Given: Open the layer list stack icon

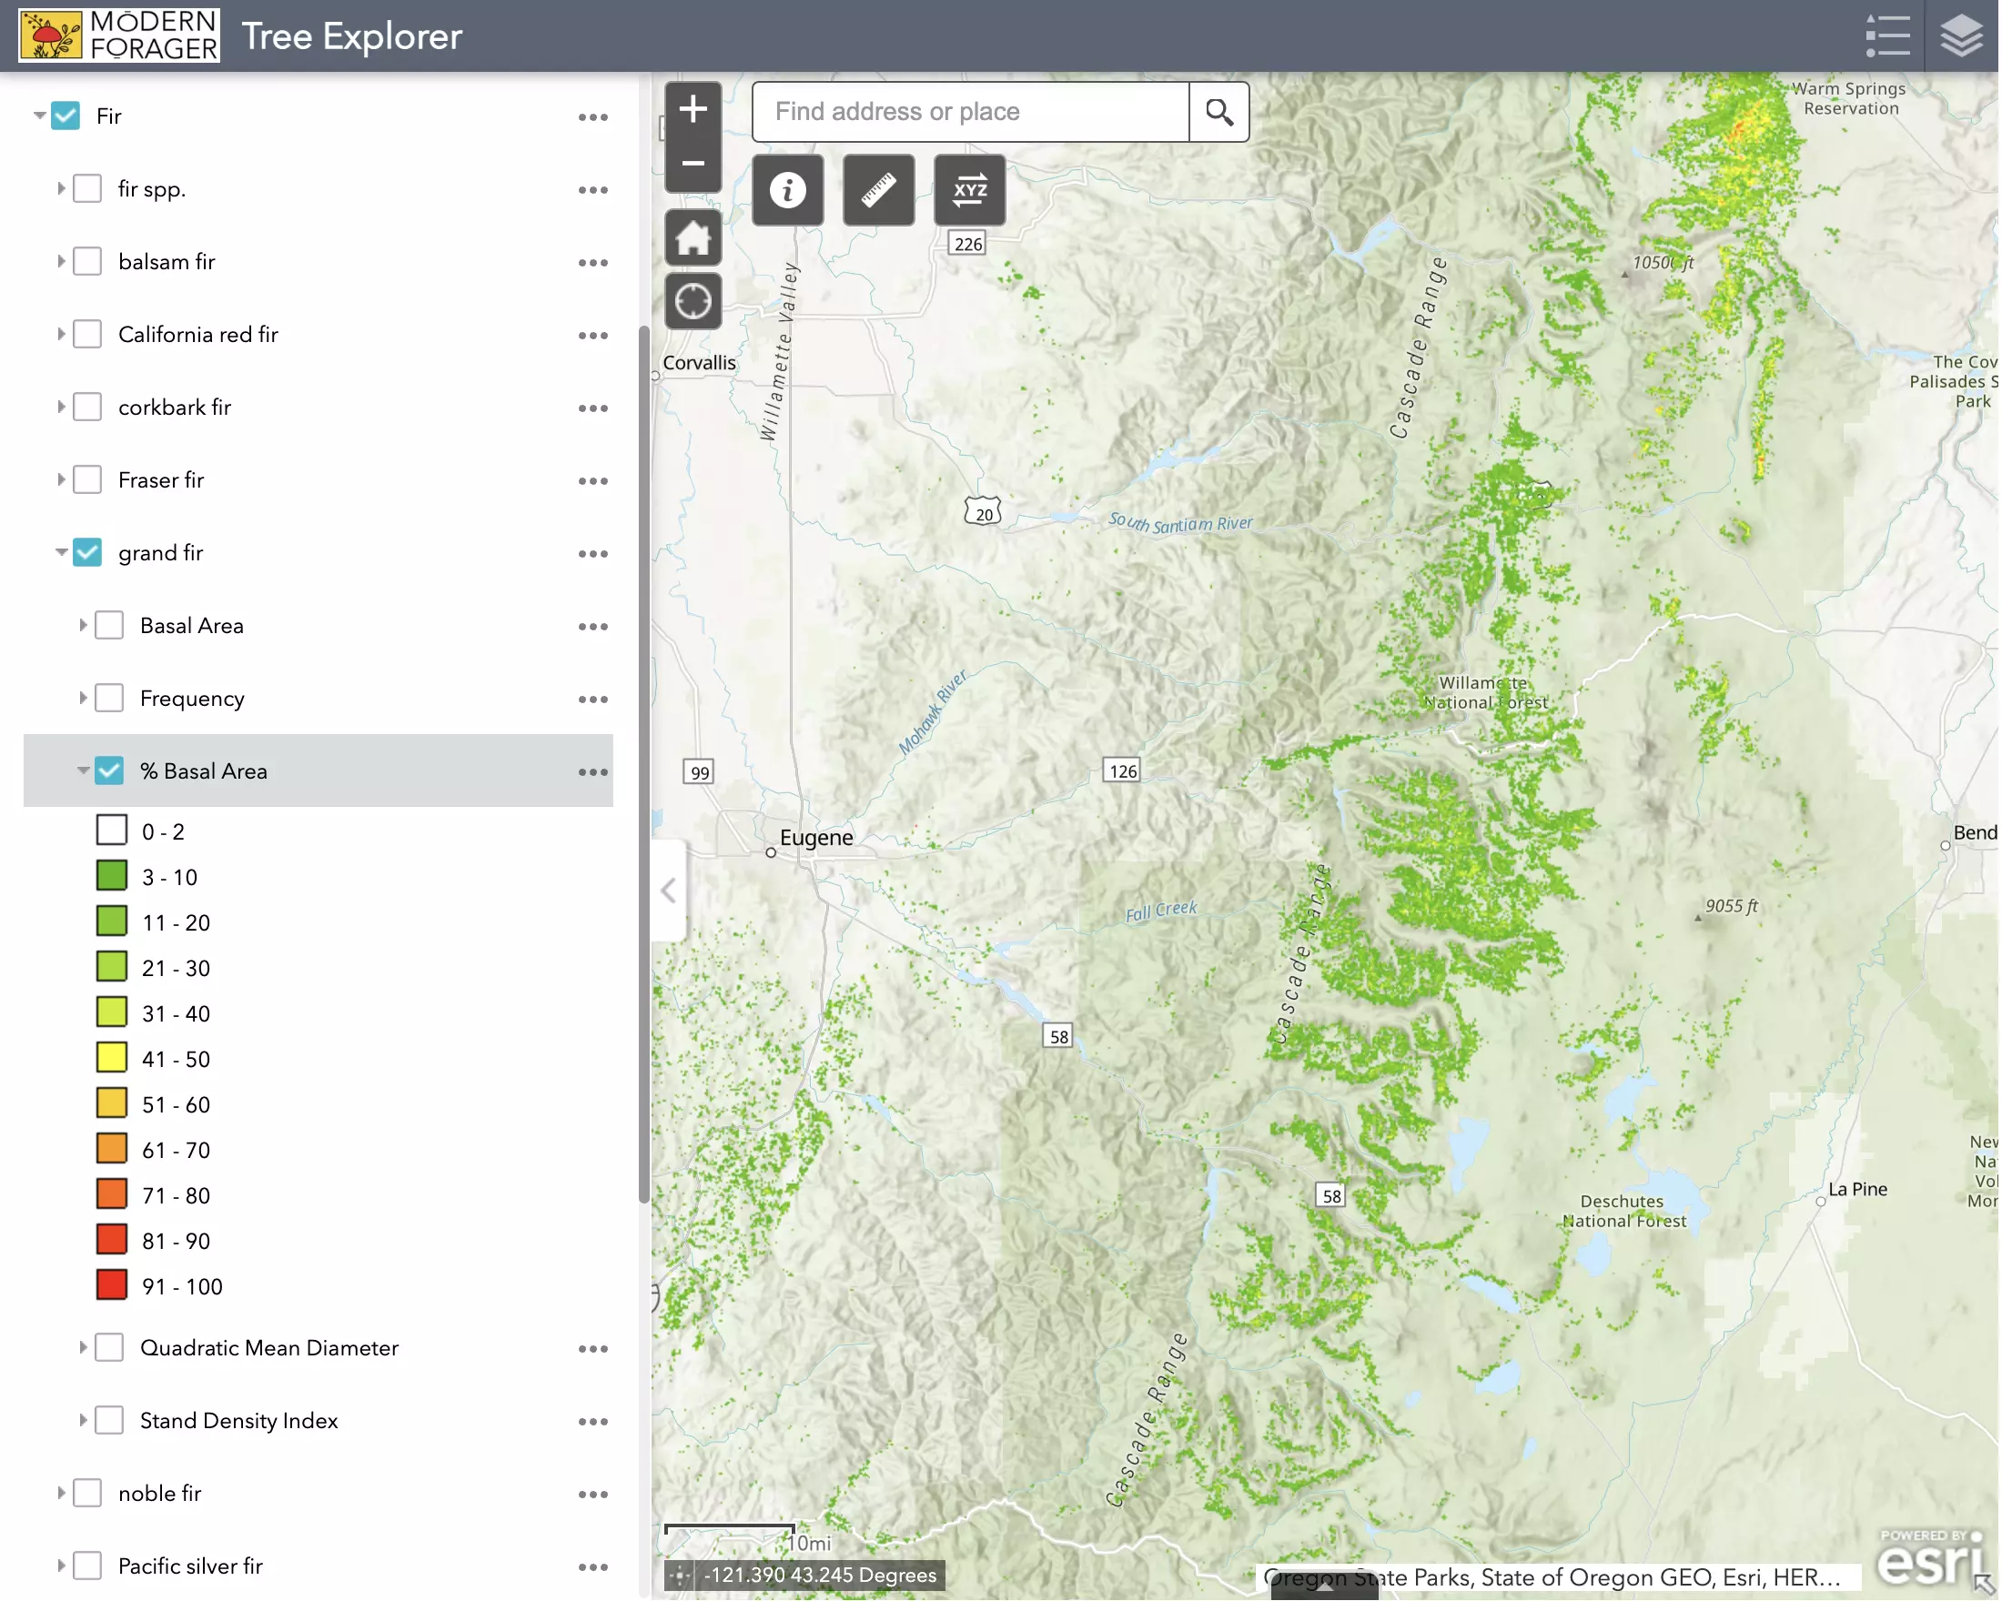Looking at the screenshot, I should 1961,36.
